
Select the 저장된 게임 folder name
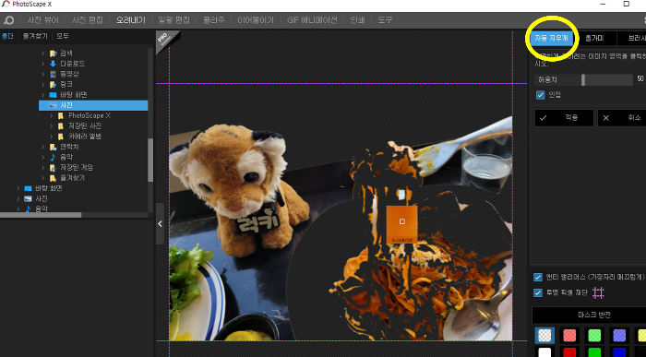tap(77, 168)
